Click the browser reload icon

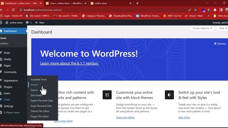tap(13, 10)
